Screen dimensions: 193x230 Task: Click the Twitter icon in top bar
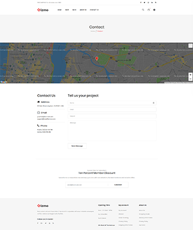click(x=144, y=3)
